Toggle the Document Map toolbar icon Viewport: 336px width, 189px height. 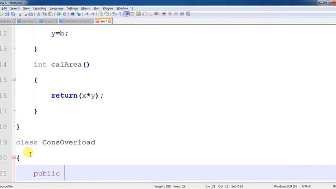[139, 14]
